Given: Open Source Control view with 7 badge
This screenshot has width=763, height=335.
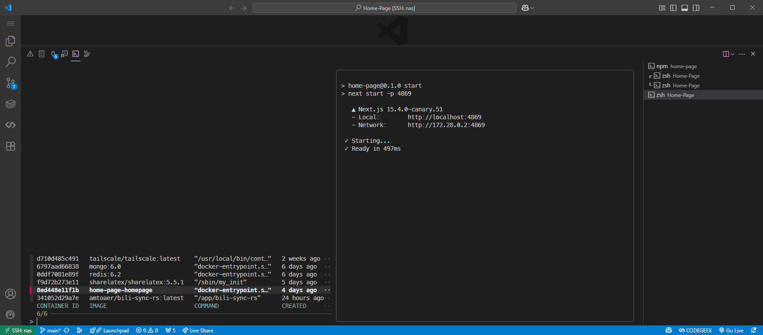Looking at the screenshot, I should pyautogui.click(x=10, y=83).
